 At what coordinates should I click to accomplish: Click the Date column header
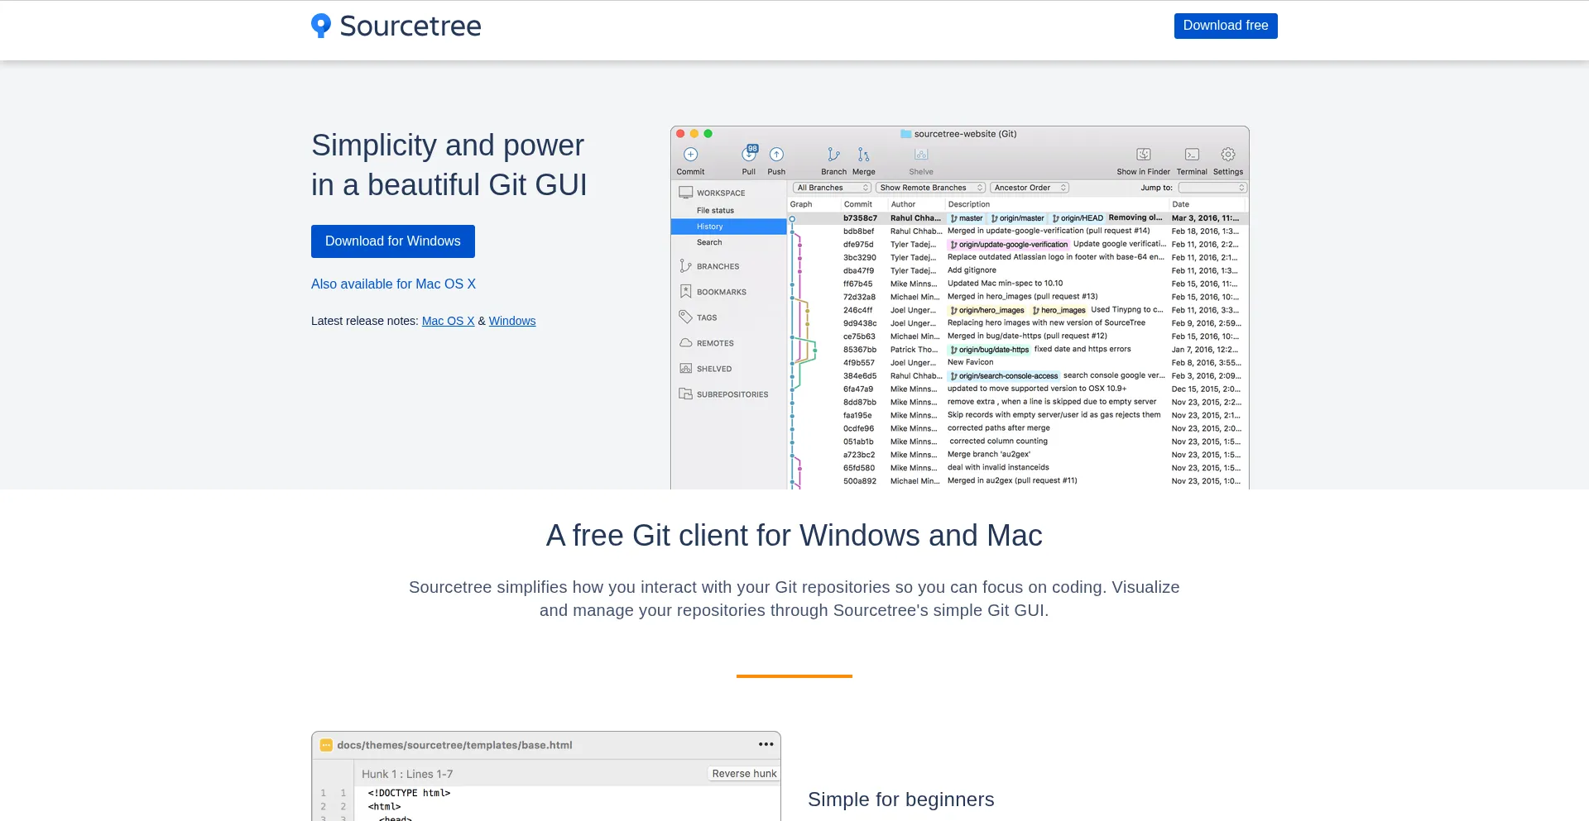click(1181, 204)
